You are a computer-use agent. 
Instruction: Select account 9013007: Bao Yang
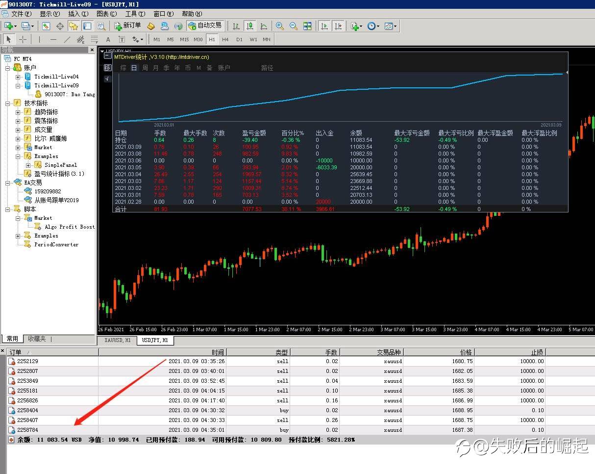pos(70,94)
